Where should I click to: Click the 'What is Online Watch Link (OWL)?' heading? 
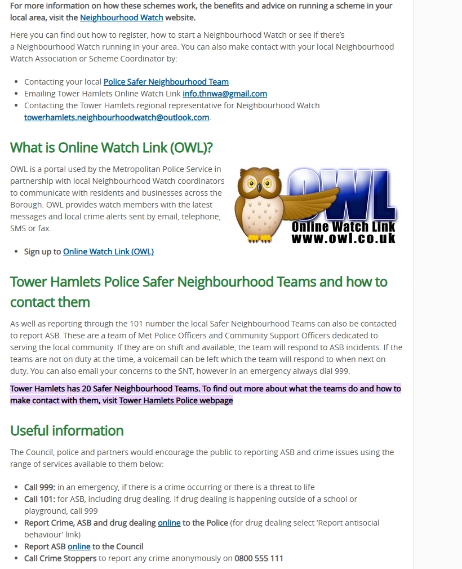(112, 148)
